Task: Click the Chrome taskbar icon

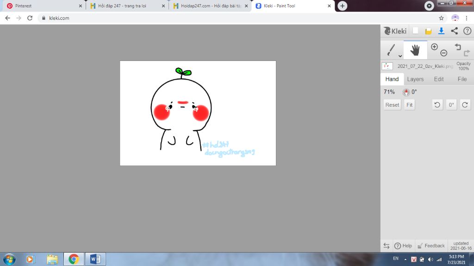Action: [74, 259]
